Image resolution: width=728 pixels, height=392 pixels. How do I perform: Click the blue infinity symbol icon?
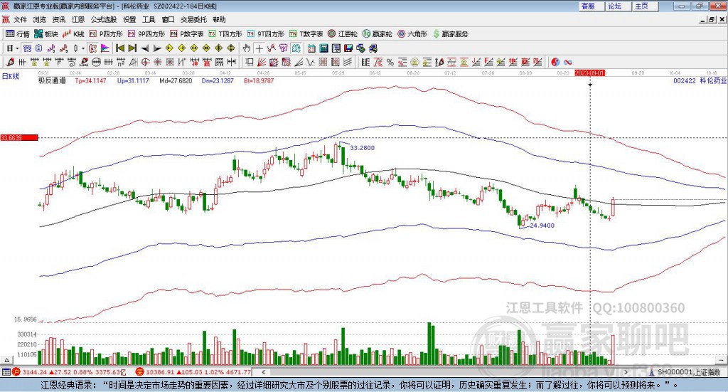pyautogui.click(x=568, y=62)
